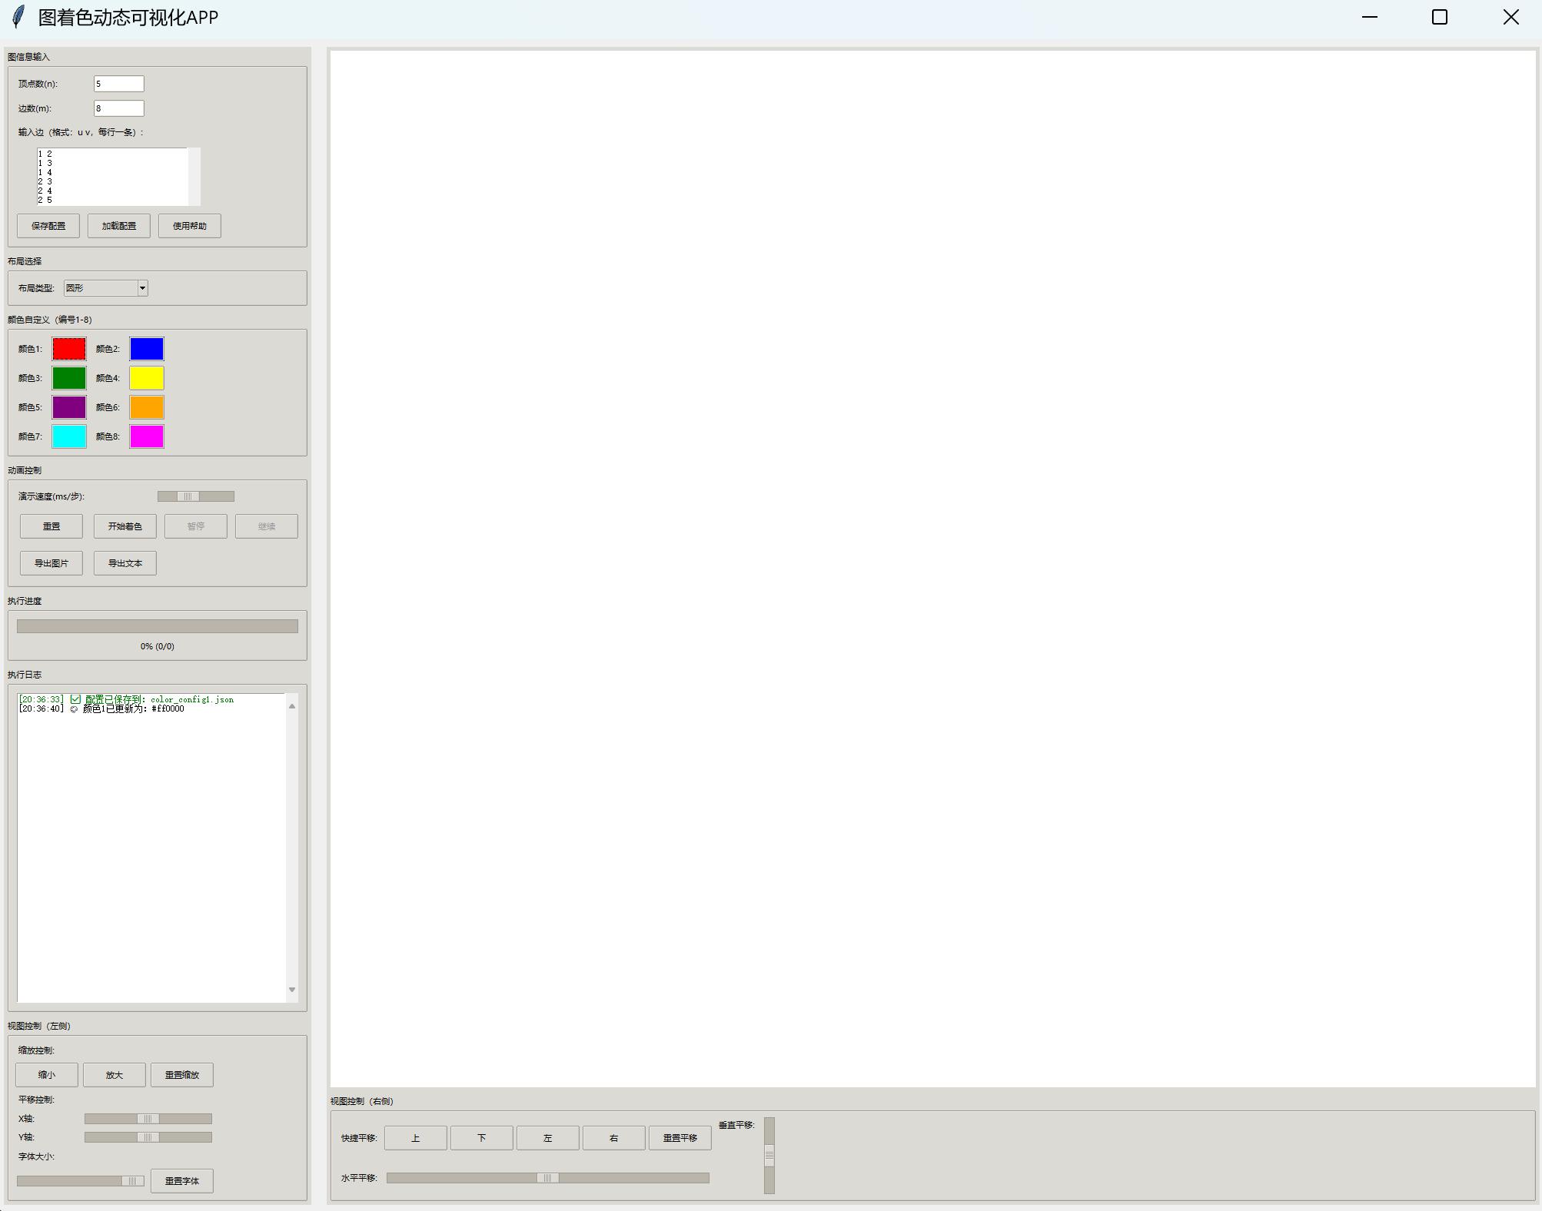Click the 顶点数(n) input field
Screen dimensions: 1542x1211
click(119, 84)
